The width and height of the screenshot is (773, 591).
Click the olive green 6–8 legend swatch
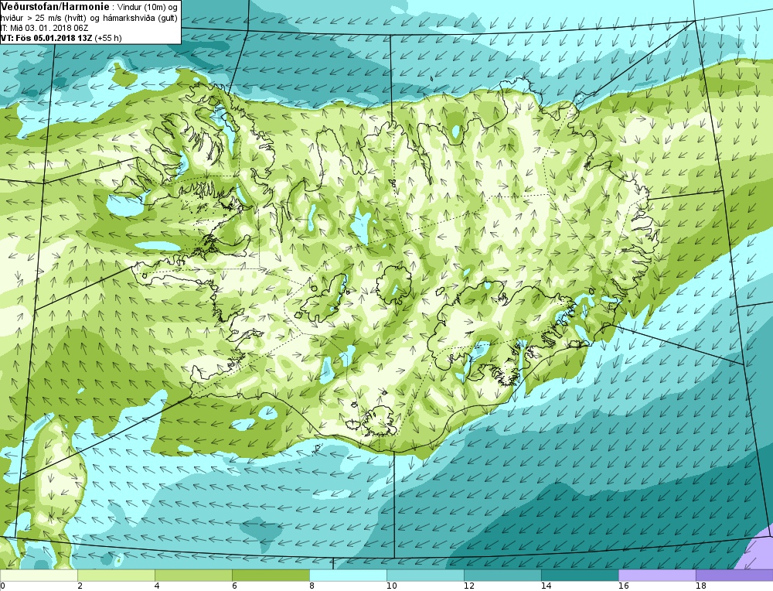tap(271, 576)
